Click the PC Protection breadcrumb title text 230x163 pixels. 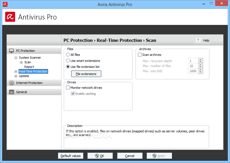click(x=78, y=40)
